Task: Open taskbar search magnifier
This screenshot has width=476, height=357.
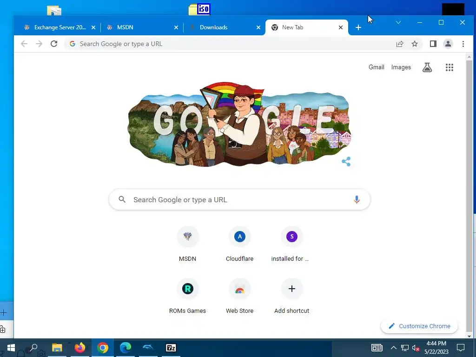Action: point(33,347)
